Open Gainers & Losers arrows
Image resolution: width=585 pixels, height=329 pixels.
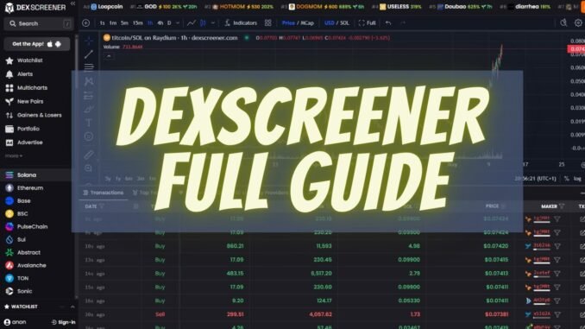[x=9, y=116]
